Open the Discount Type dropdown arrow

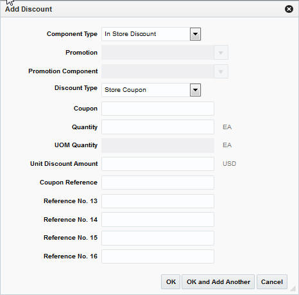tap(195, 90)
